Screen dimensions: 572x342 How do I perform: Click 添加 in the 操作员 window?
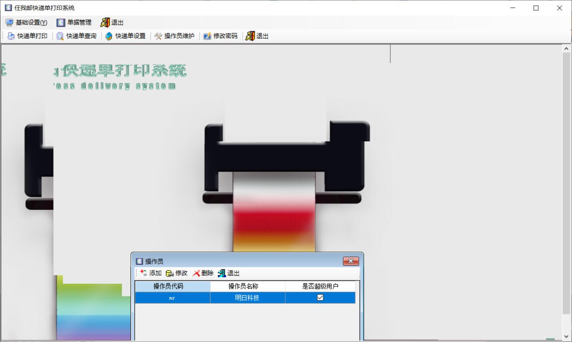(x=151, y=273)
